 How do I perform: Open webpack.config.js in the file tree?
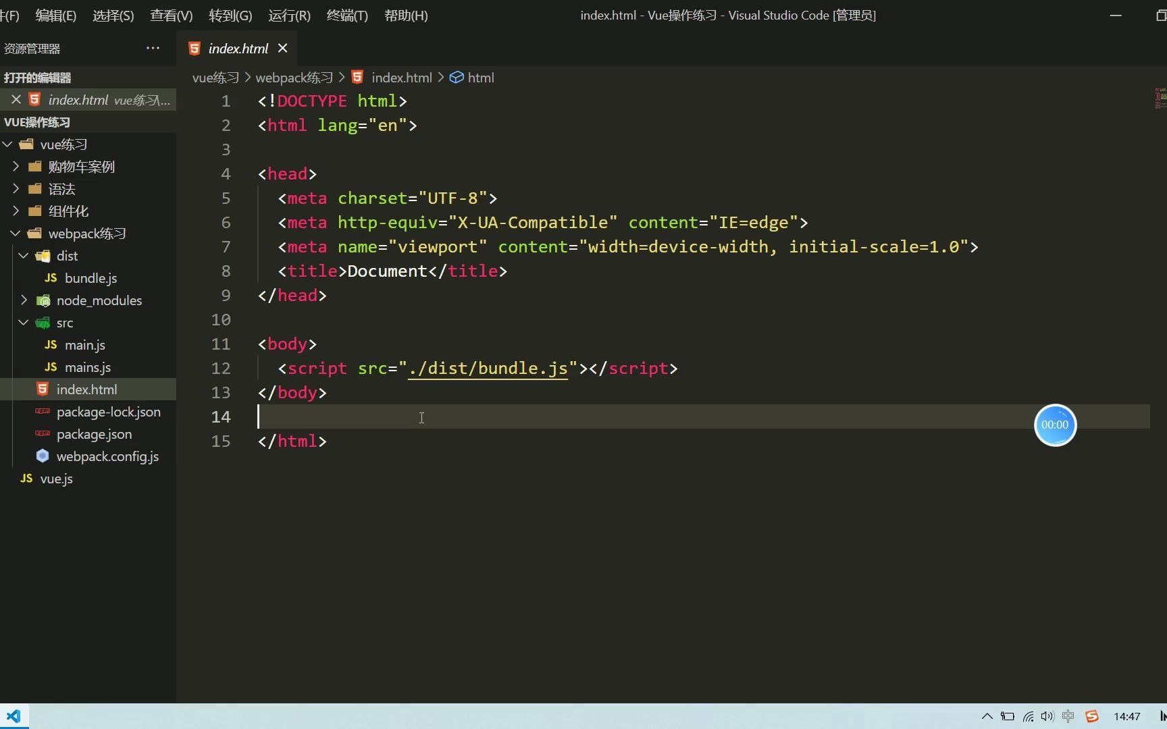pyautogui.click(x=108, y=456)
